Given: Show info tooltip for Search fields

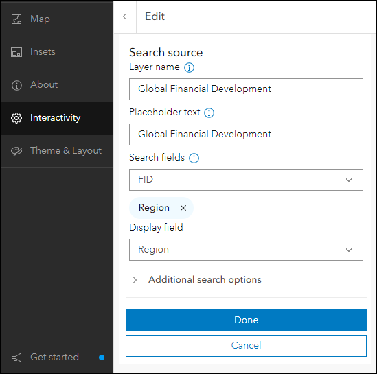Looking at the screenshot, I should [194, 158].
